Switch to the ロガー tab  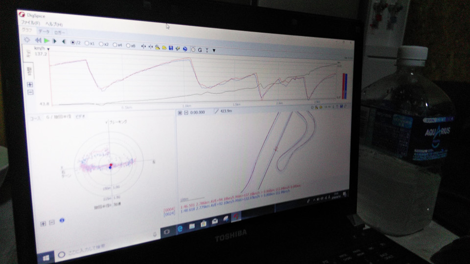[59, 32]
